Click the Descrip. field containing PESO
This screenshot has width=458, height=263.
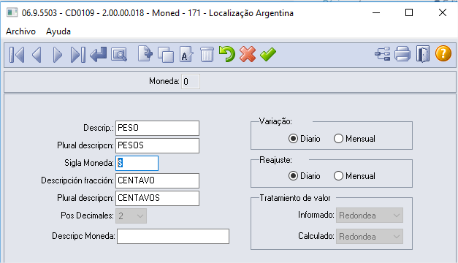[158, 128]
